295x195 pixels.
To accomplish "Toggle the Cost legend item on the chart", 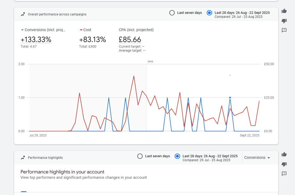I will [86, 30].
